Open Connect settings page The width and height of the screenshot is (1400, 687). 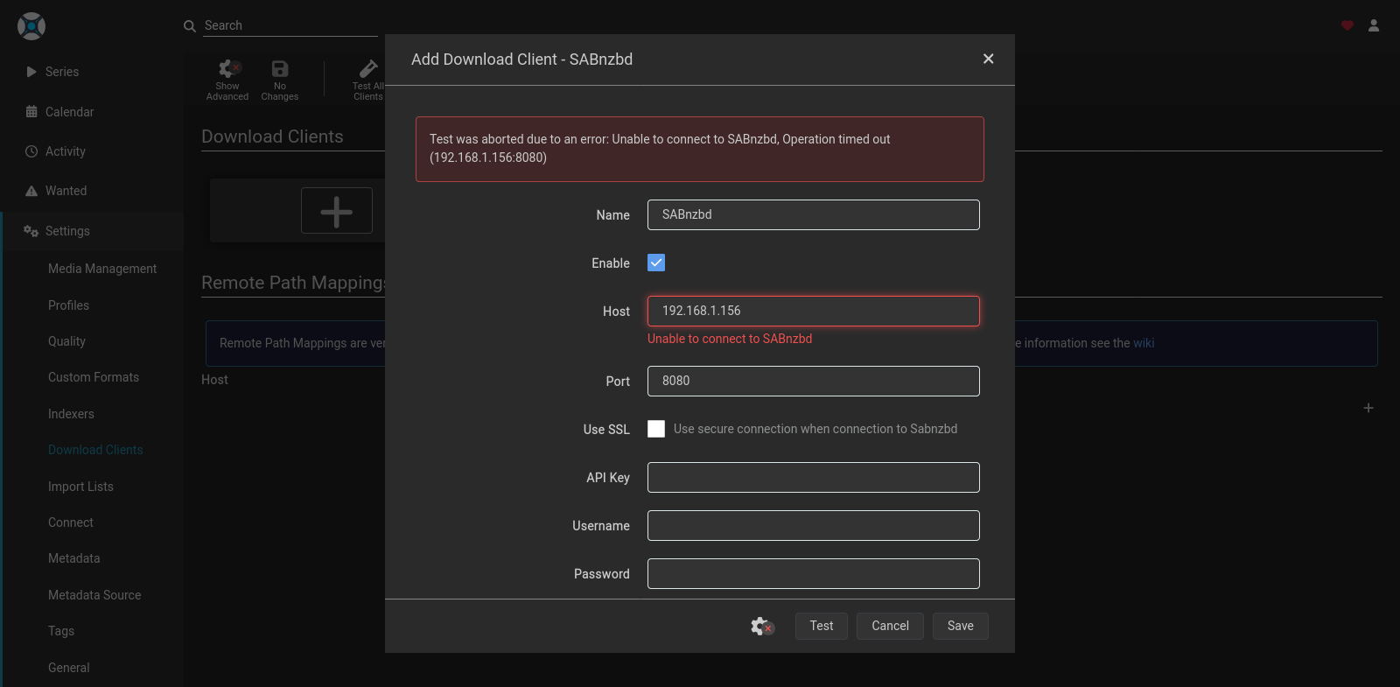(x=71, y=522)
